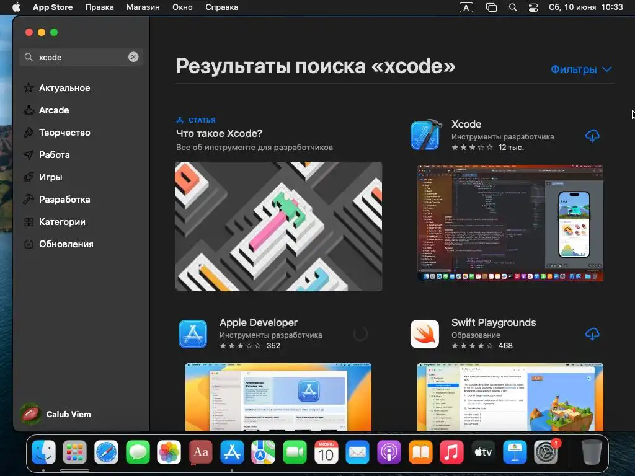Open Photos from the Dock

(169, 452)
